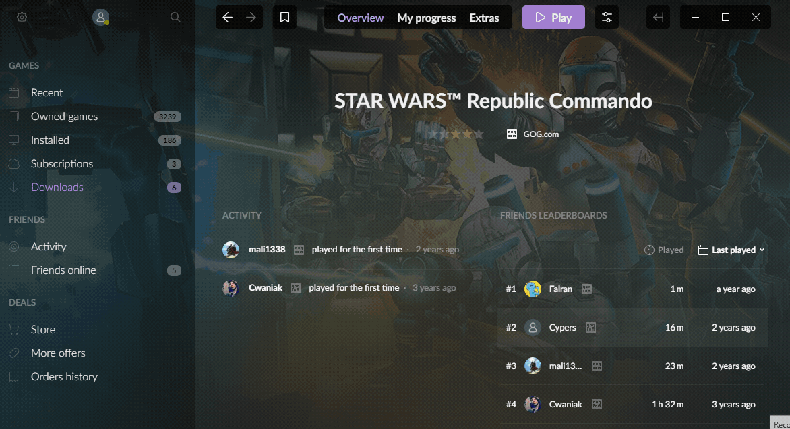Switch to the My progress tab
Screen dimensions: 790x429
(x=426, y=18)
